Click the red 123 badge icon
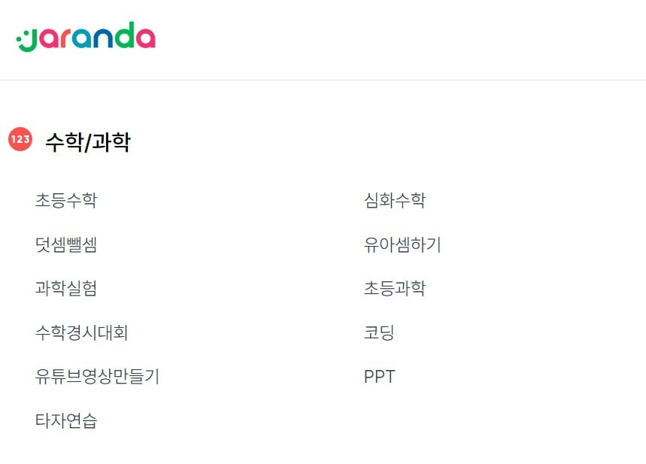The height and width of the screenshot is (464, 646). pyautogui.click(x=20, y=139)
